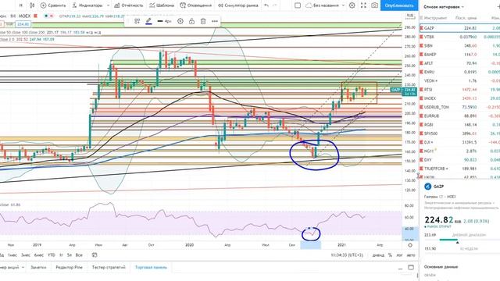
Task: Open drawing settings gear in floating toolbar
Action: tap(180, 21)
